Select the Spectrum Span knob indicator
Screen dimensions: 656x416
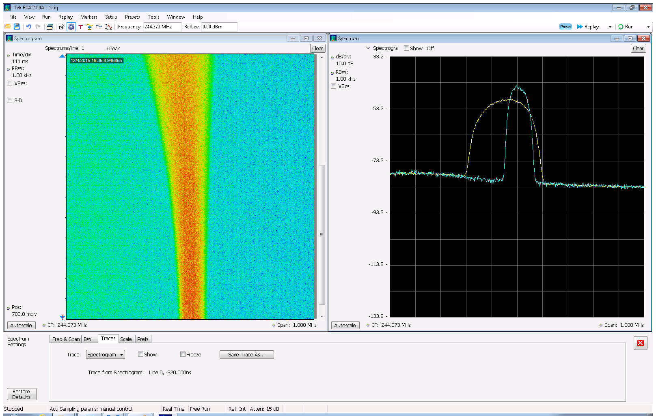(601, 325)
